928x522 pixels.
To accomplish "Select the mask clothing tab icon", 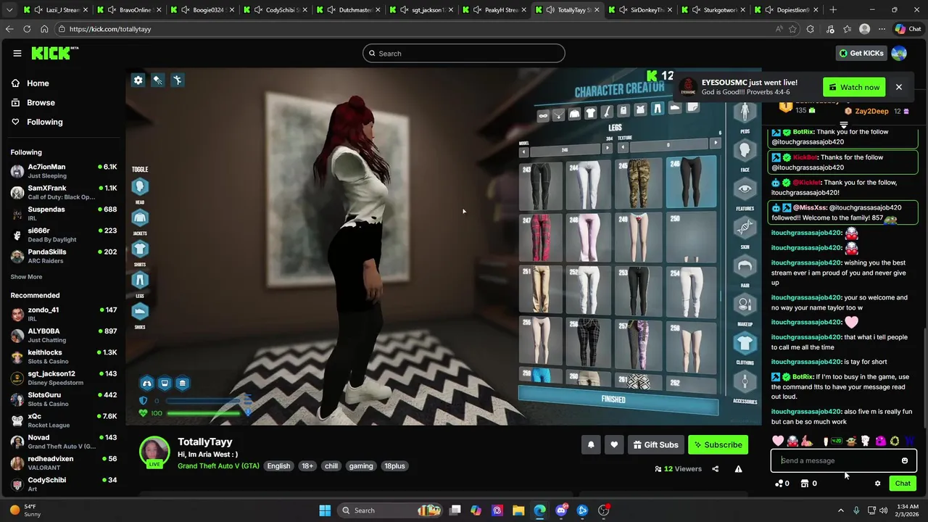I will click(x=543, y=116).
